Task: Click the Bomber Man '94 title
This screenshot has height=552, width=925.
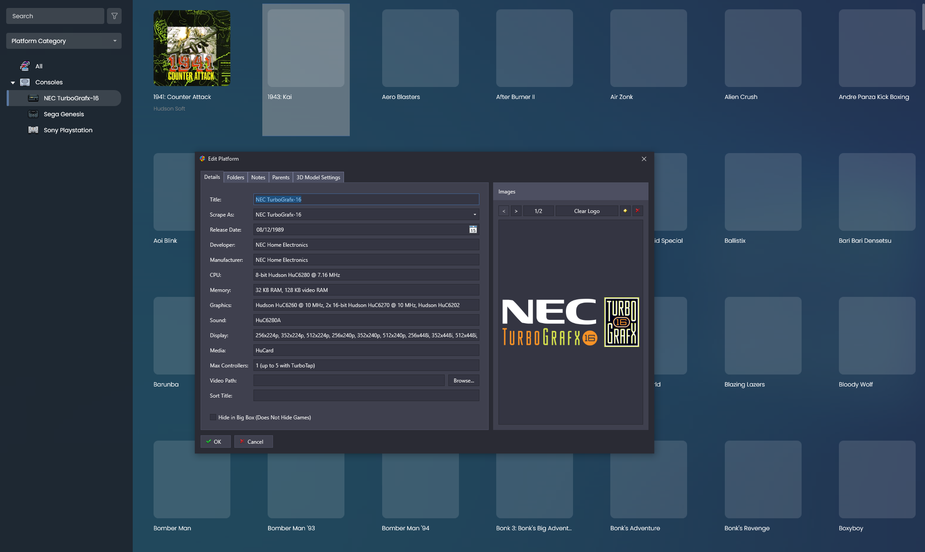Action: click(x=406, y=528)
